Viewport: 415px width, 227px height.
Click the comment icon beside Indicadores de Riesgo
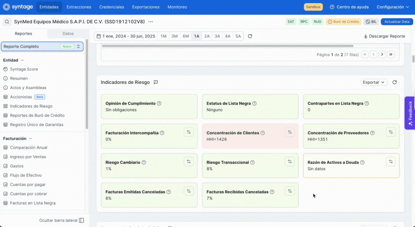click(156, 82)
